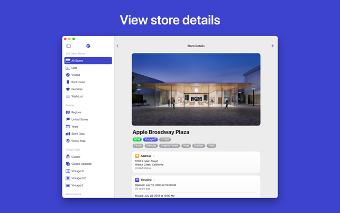340x213 pixels.
Task: Click the Apple Broadway Plaza store photo
Action: click(196, 90)
